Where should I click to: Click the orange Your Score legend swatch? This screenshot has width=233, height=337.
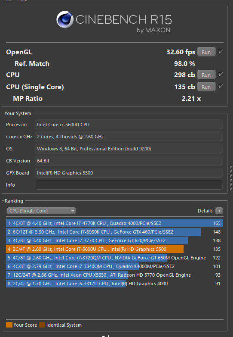point(9,325)
